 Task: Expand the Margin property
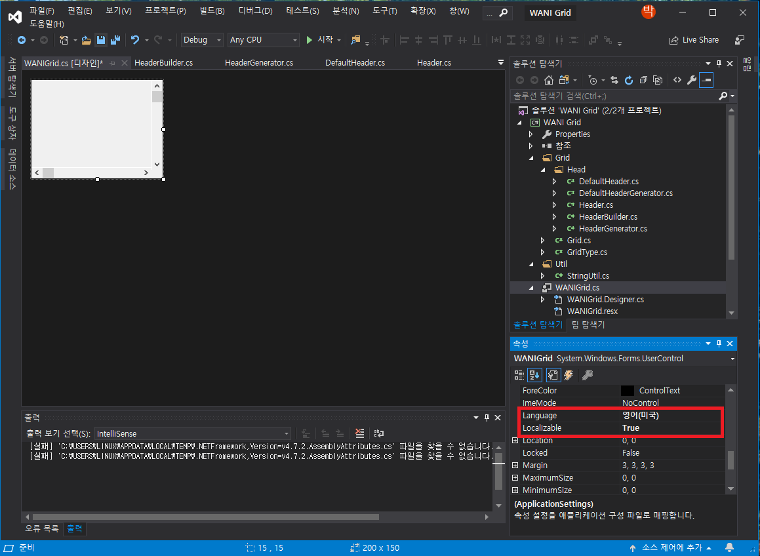pyautogui.click(x=515, y=466)
